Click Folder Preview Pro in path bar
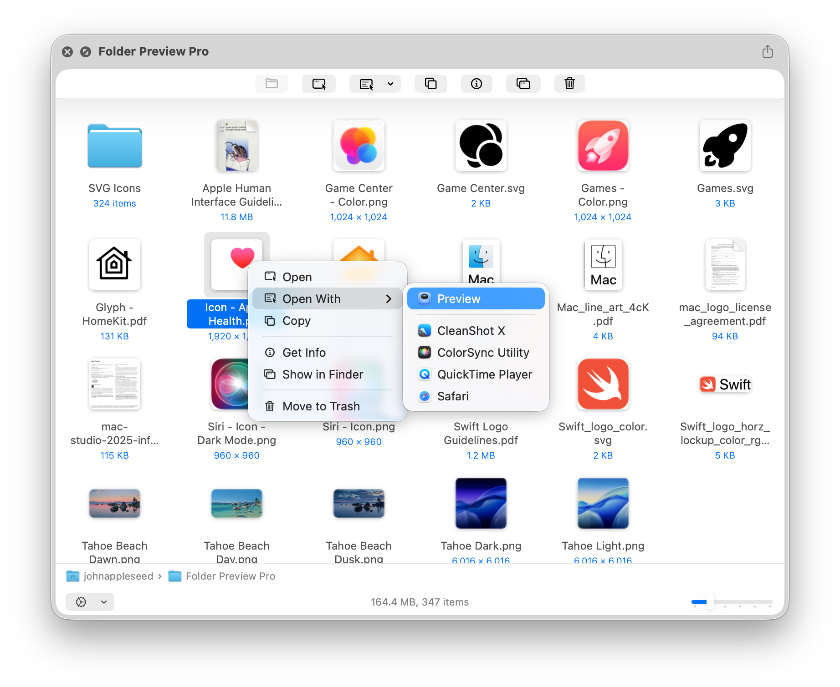 pos(230,576)
